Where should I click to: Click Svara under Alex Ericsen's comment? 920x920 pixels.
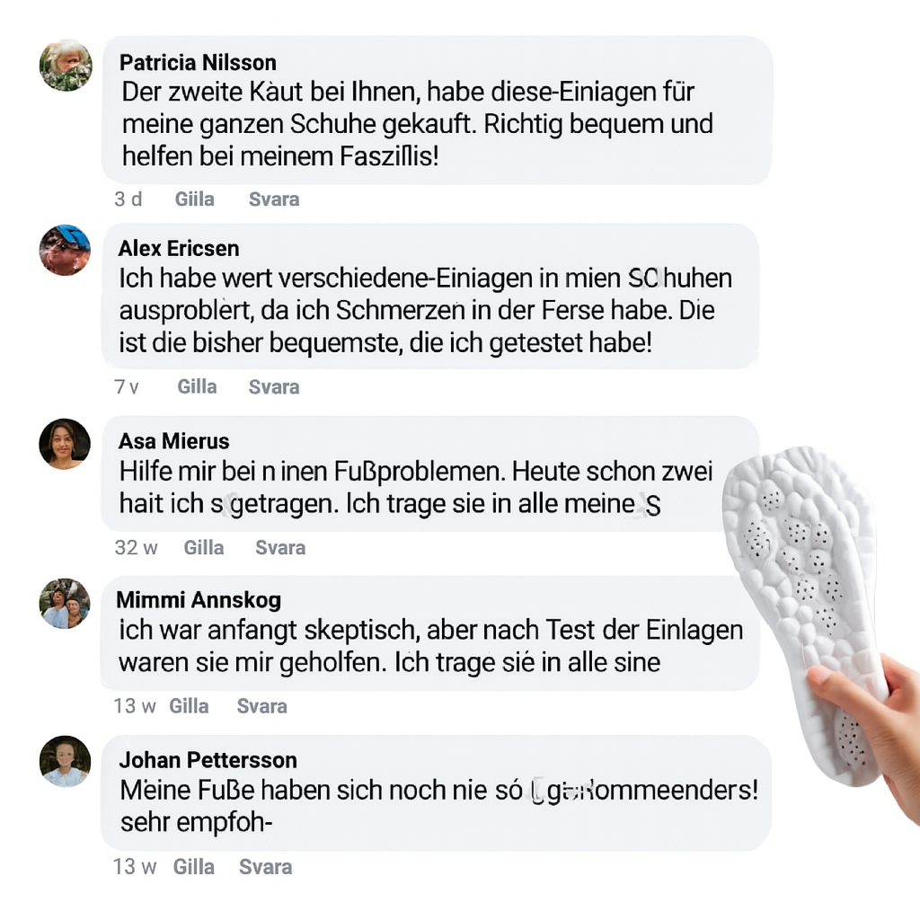click(x=274, y=387)
